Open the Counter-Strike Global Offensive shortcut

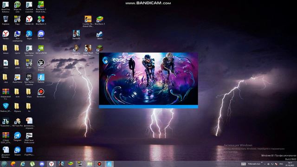tap(88, 21)
